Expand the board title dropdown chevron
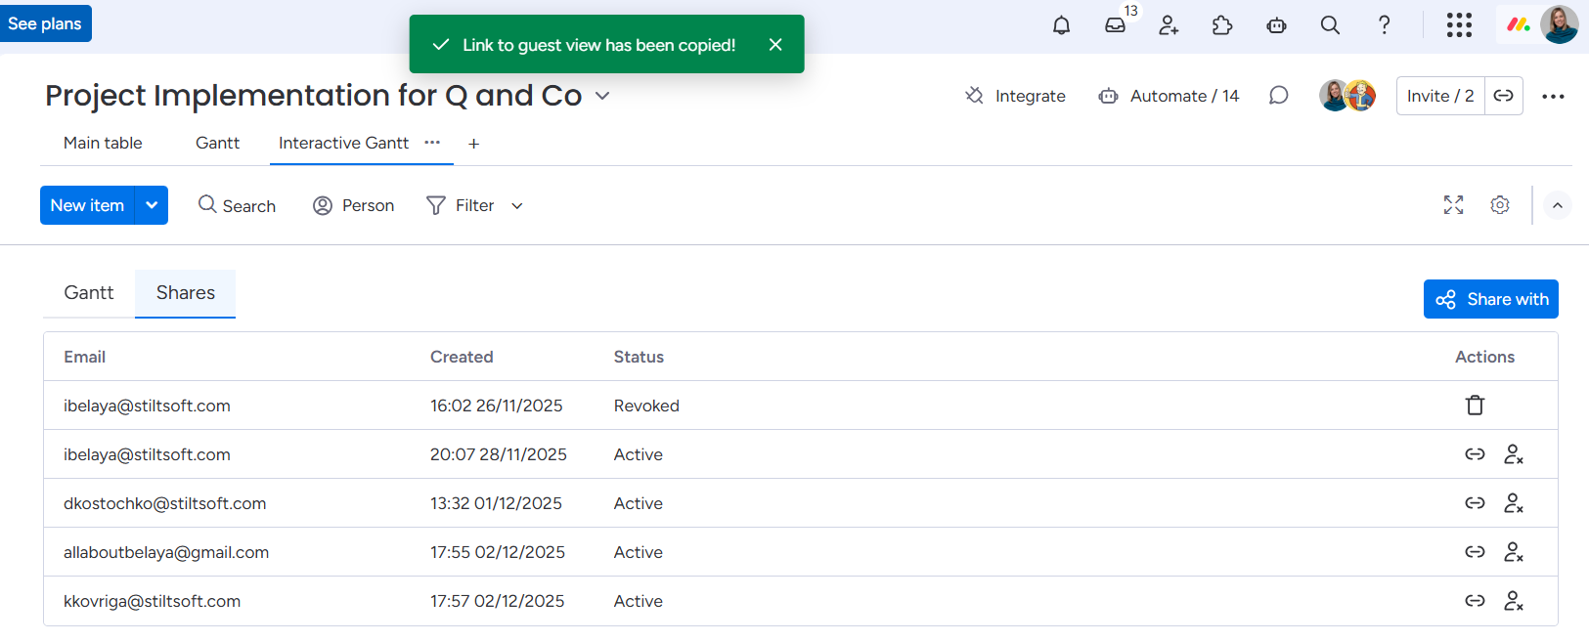The width and height of the screenshot is (1589, 642). [602, 96]
